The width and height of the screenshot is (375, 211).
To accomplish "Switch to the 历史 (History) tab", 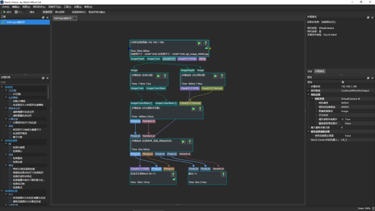I will pos(310,71).
